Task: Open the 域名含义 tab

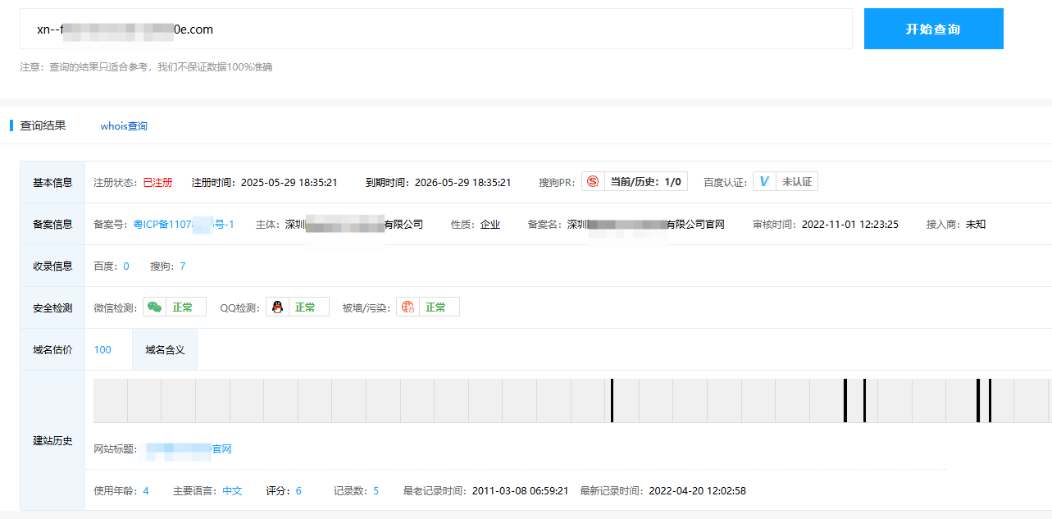Action: click(x=165, y=350)
